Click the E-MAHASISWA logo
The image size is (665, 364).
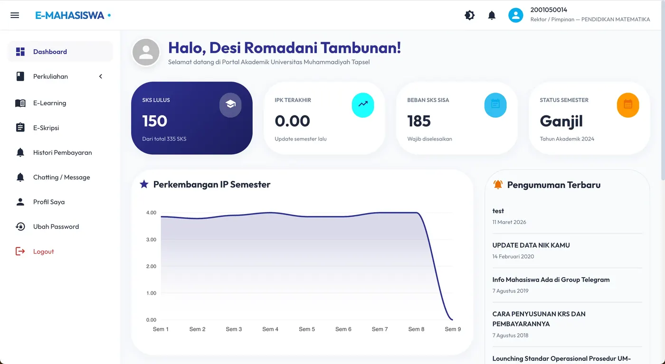70,15
